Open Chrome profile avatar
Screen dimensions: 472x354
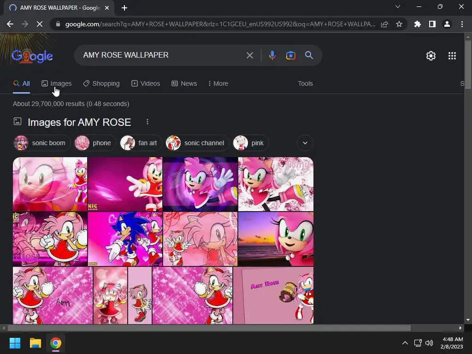coord(447,24)
